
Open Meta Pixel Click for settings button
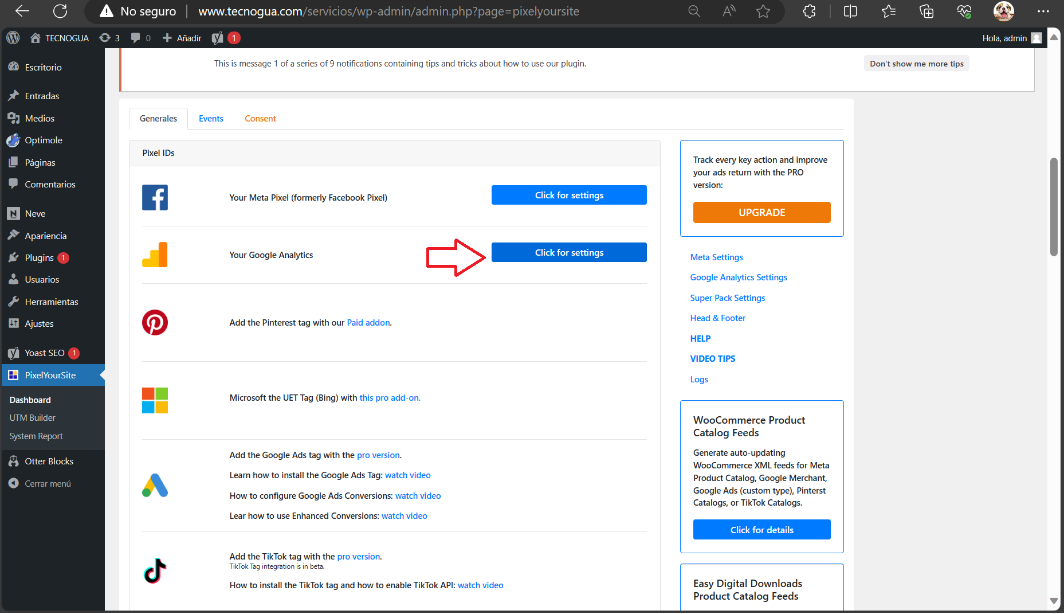[x=569, y=195]
